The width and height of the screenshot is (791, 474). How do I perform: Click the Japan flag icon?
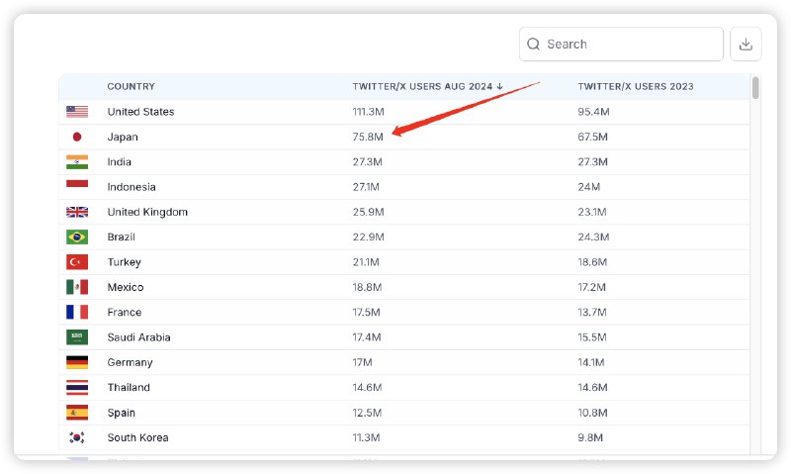pyautogui.click(x=77, y=137)
